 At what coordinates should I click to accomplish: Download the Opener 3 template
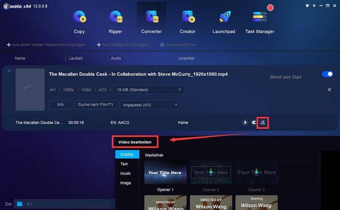pos(256,172)
